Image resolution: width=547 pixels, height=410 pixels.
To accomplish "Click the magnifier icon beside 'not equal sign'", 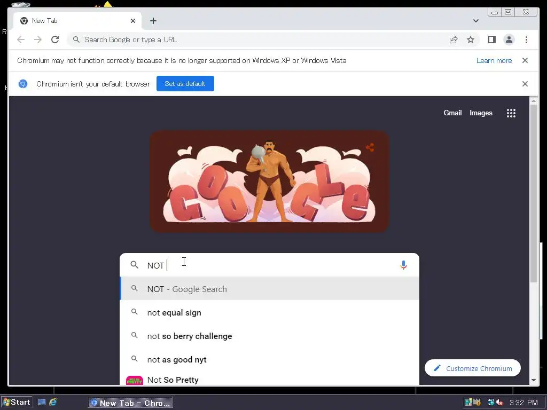I will (134, 312).
